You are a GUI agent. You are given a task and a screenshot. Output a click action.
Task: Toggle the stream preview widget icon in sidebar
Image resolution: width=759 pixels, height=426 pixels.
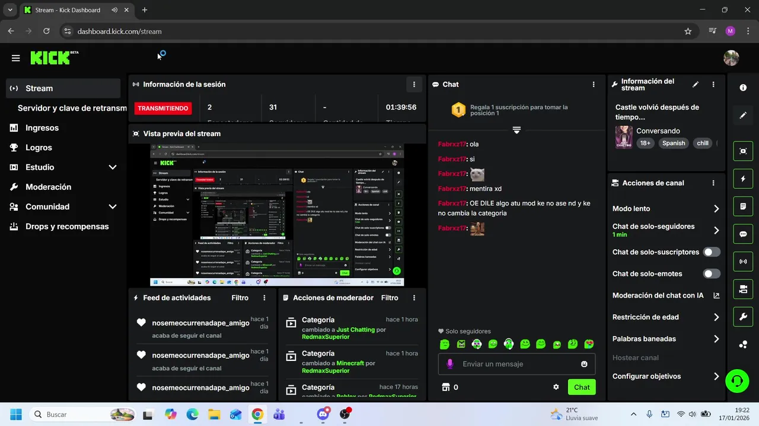tap(743, 151)
